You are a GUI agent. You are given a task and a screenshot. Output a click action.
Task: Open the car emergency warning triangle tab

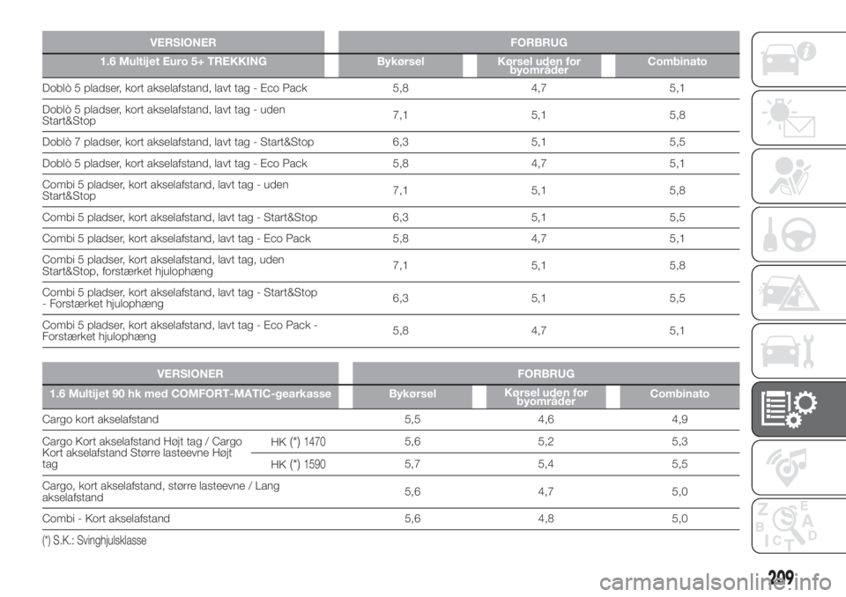[798, 292]
